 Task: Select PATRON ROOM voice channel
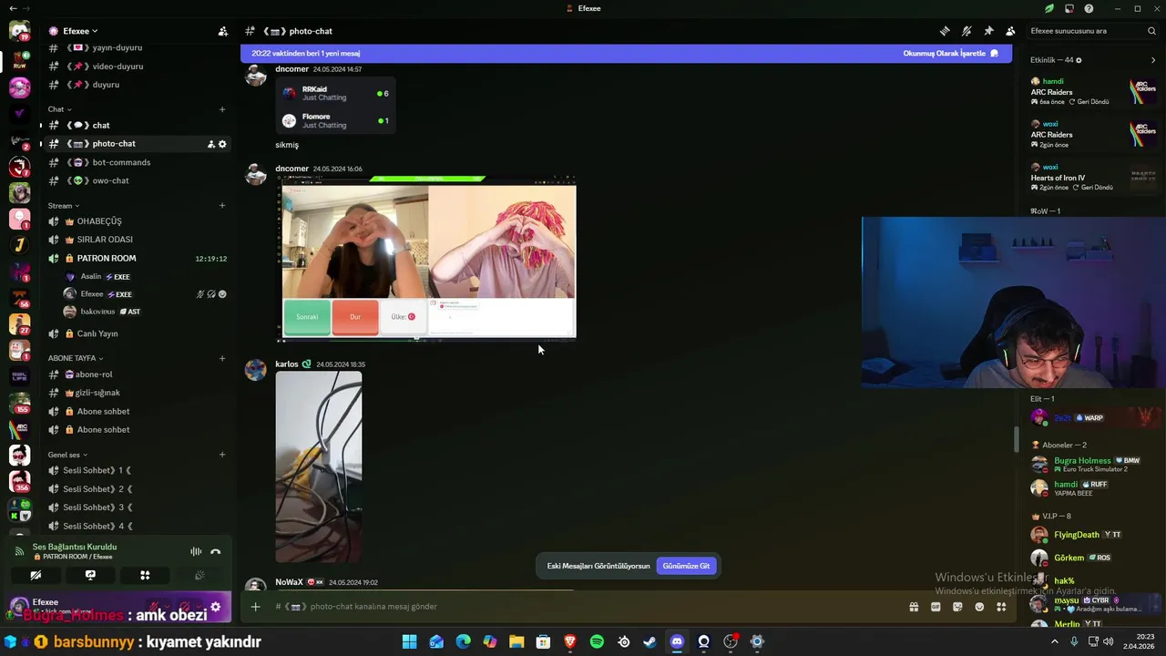pyautogui.click(x=107, y=259)
